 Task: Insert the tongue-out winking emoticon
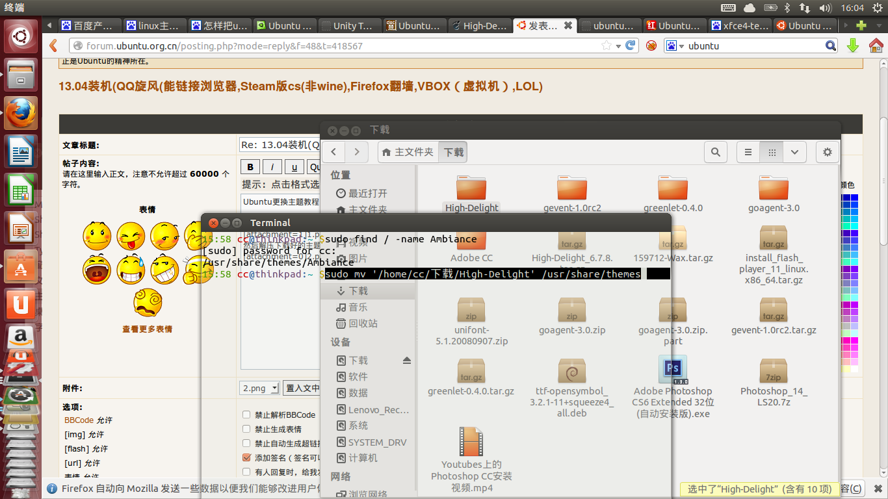pos(131,236)
